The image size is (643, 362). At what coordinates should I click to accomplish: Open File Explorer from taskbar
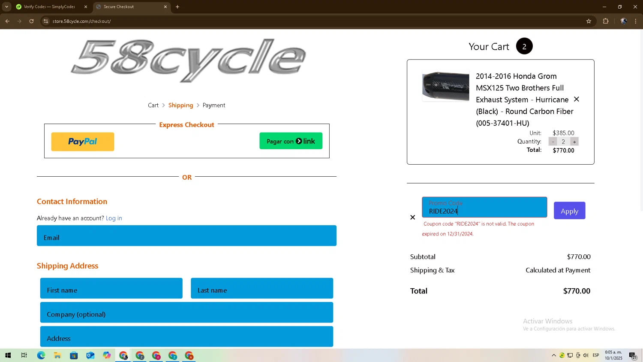pos(57,355)
